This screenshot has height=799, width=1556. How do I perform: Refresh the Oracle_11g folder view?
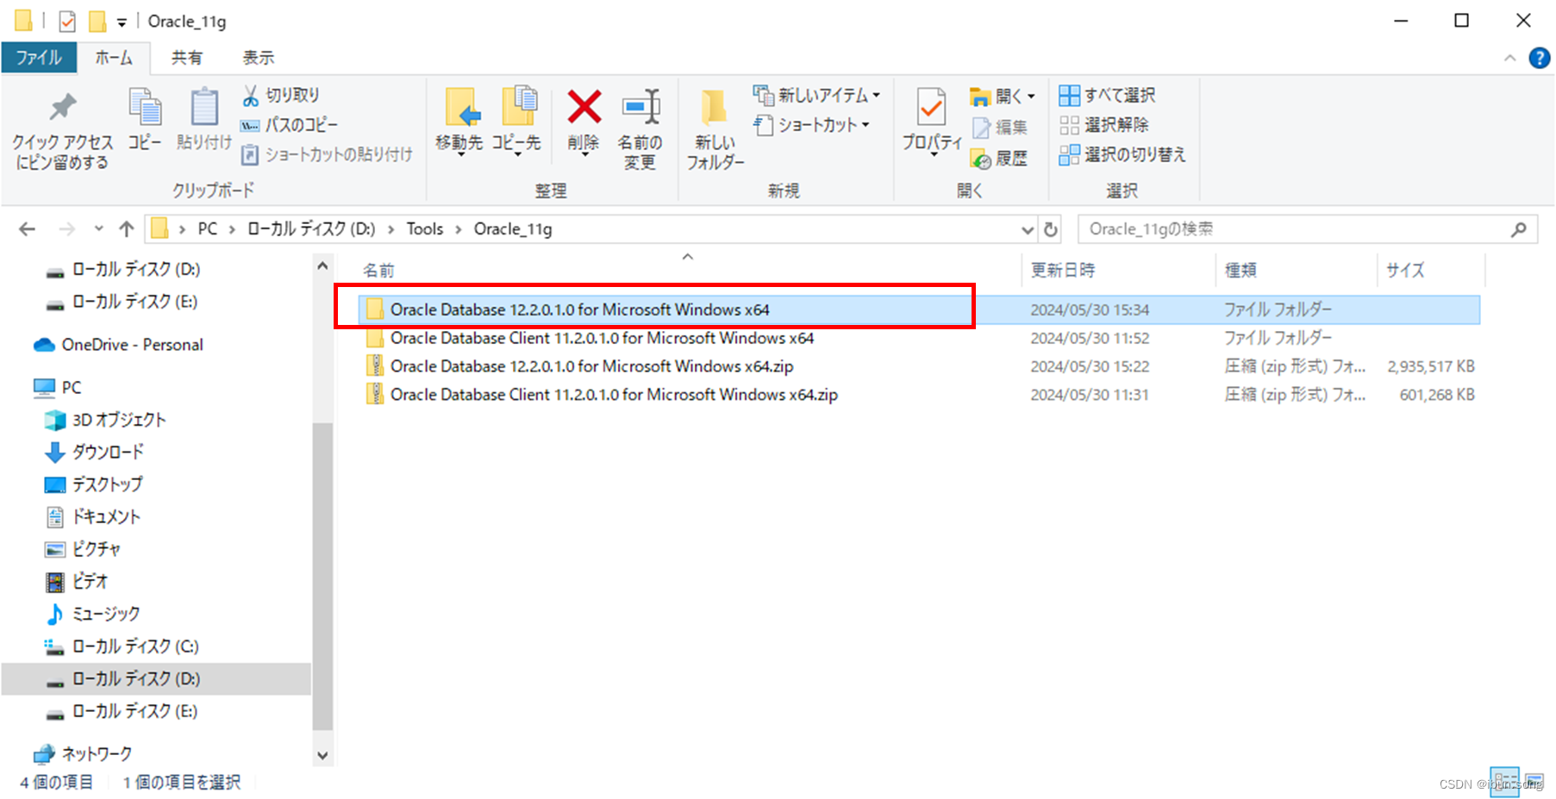pyautogui.click(x=1051, y=229)
